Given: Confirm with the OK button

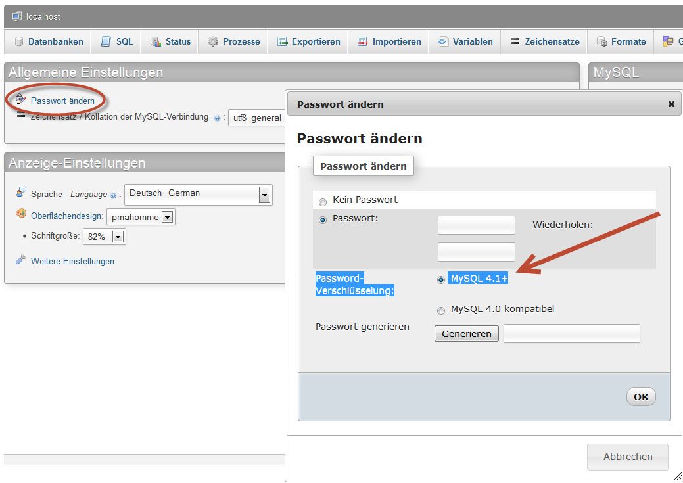Looking at the screenshot, I should [x=641, y=397].
